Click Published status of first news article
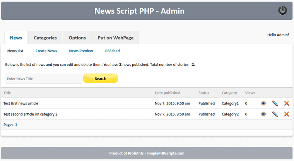 point(207,103)
